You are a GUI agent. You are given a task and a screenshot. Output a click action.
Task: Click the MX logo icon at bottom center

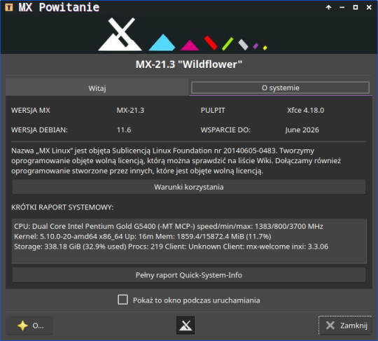point(185,326)
